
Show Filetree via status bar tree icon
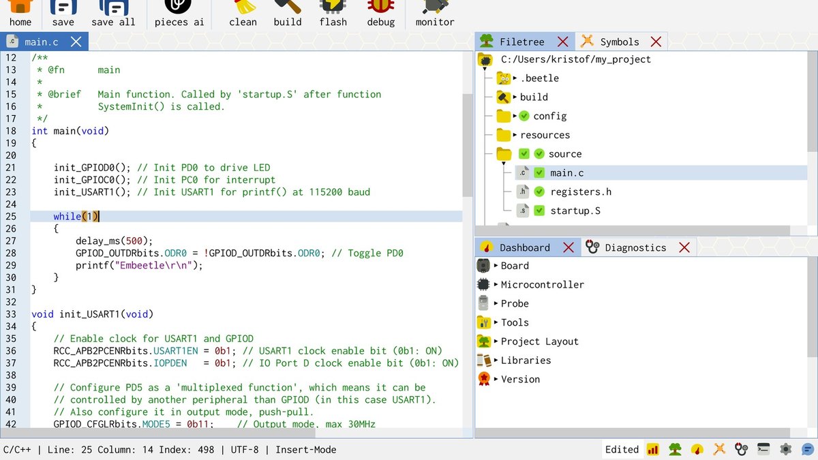click(675, 449)
